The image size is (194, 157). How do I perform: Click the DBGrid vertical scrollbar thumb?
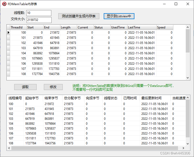tap(188, 41)
